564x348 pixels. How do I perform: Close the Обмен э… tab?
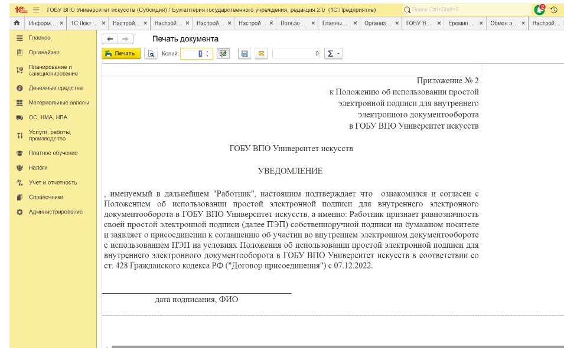click(x=523, y=23)
